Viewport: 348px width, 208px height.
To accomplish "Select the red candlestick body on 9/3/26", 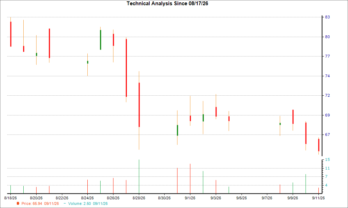I will (x=216, y=112).
